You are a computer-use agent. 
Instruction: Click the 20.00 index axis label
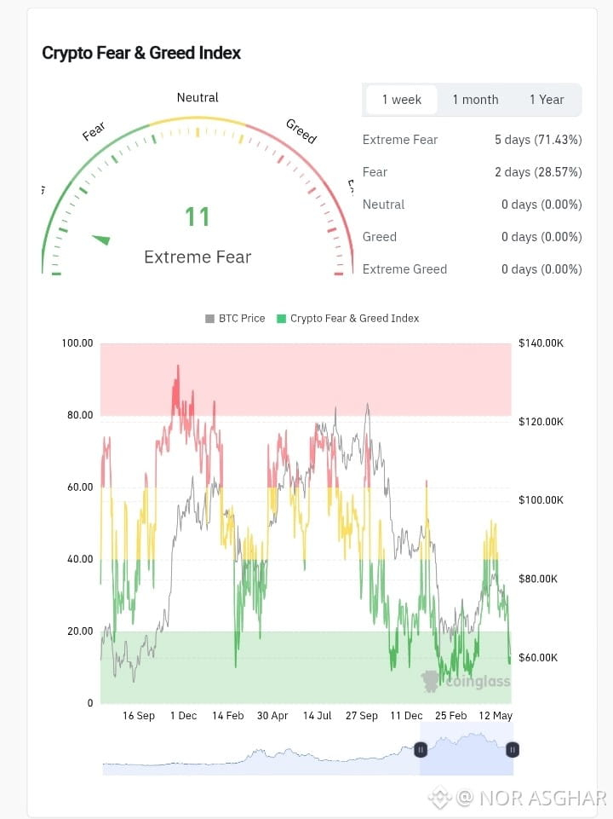coord(80,631)
